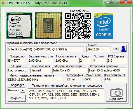This screenshot has width=133, height=109.
Task: Click the Базовая частота field 2.90 GHz
Action: coord(40,61)
